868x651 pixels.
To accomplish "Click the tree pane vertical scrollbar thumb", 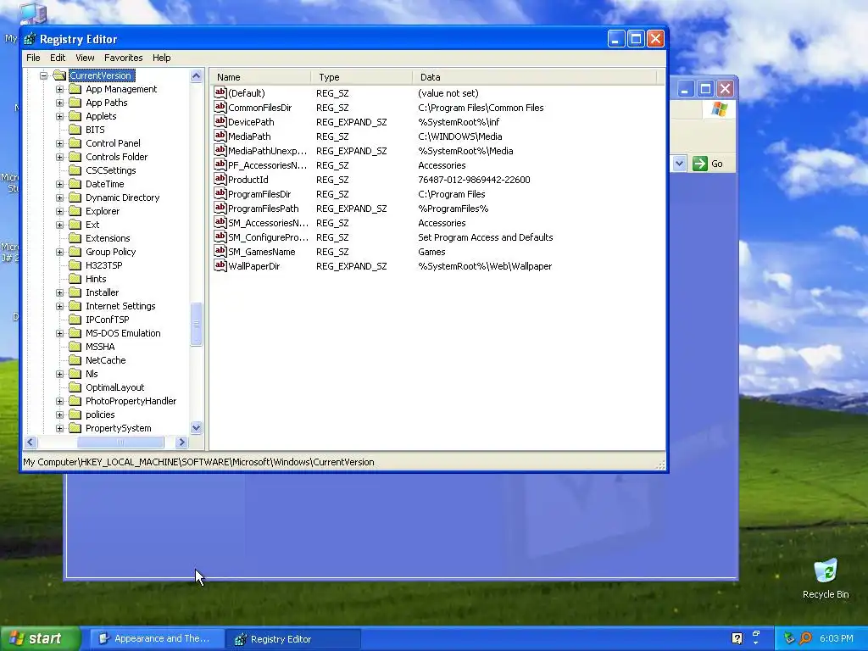I will pyautogui.click(x=196, y=325).
